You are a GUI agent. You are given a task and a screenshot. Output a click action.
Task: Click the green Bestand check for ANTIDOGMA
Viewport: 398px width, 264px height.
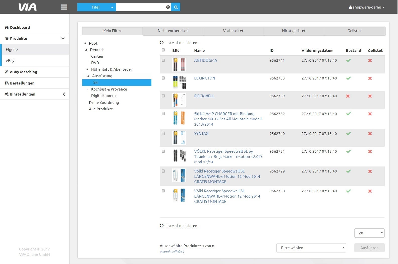tap(348, 60)
